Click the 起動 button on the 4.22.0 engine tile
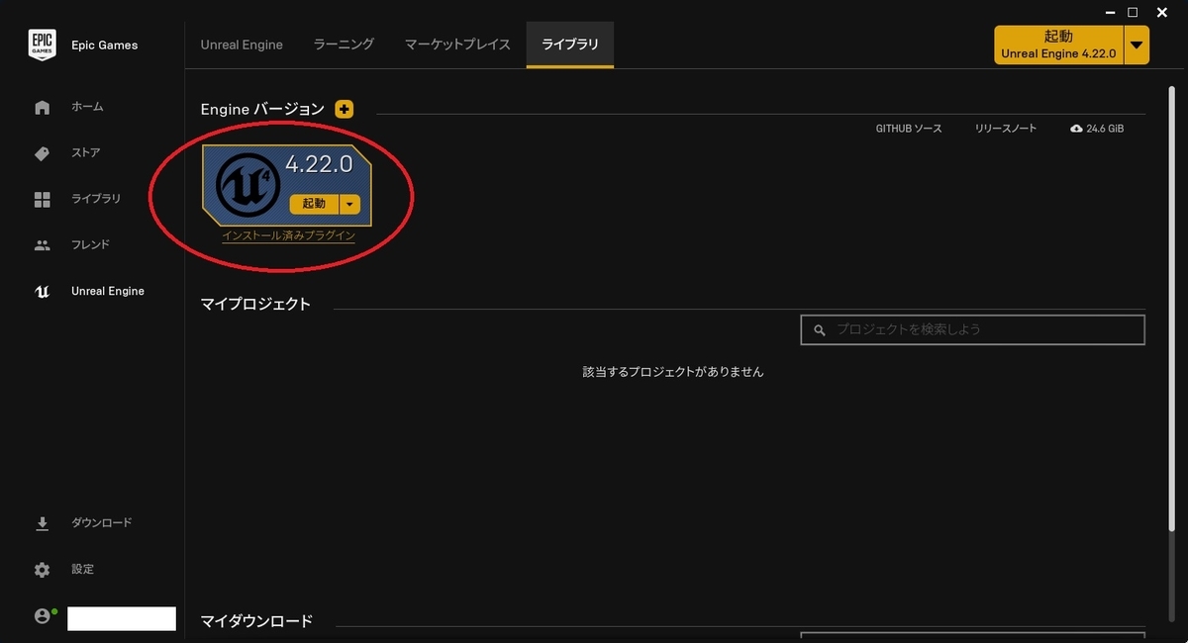This screenshot has height=643, width=1188. click(x=315, y=204)
